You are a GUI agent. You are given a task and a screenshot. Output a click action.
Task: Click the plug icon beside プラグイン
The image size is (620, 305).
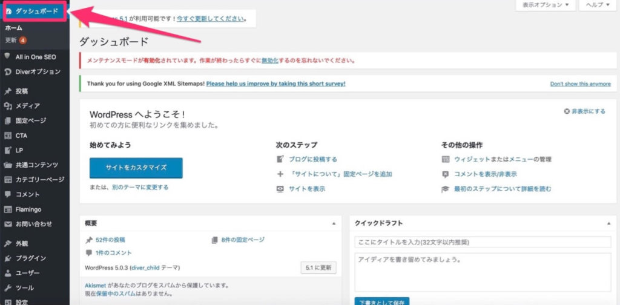tap(7, 258)
